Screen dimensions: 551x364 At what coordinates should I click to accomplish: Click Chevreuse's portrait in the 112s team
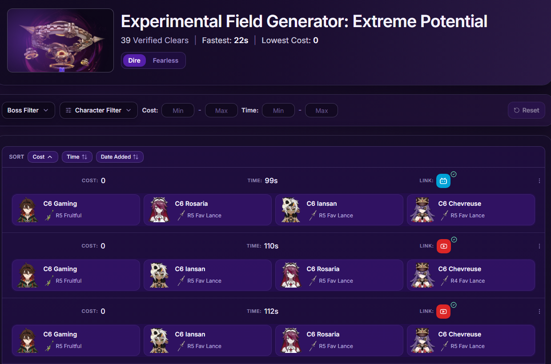click(x=422, y=340)
